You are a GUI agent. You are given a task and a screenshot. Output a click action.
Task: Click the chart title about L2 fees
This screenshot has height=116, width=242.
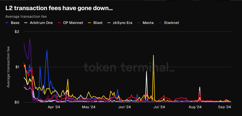59,8
